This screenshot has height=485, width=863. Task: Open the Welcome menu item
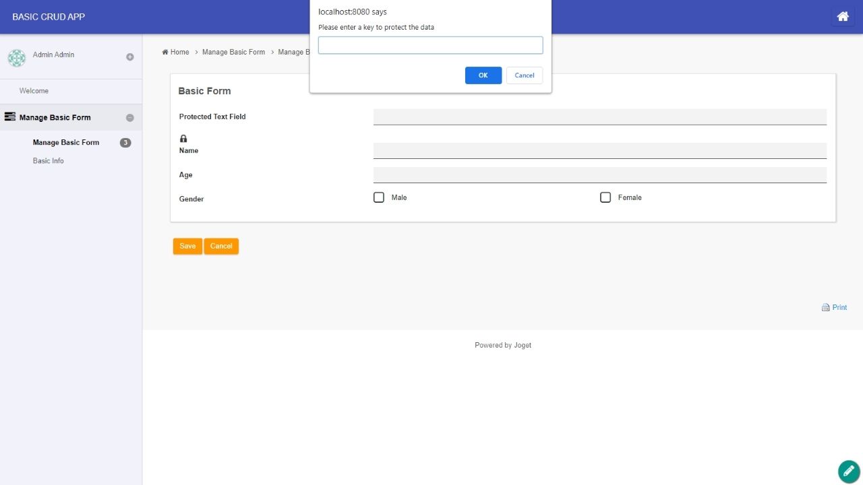pyautogui.click(x=34, y=91)
